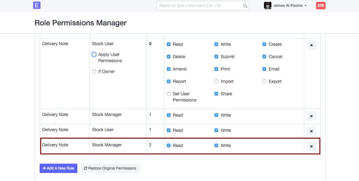This screenshot has width=359, height=181.
Task: Delete the Stock Manager level 1 rule
Action: pyautogui.click(x=311, y=116)
